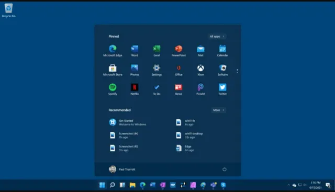Open the To Do app

pos(157,89)
